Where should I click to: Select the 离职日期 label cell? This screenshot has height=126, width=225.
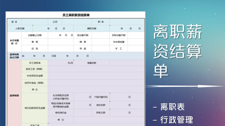click(91, 28)
